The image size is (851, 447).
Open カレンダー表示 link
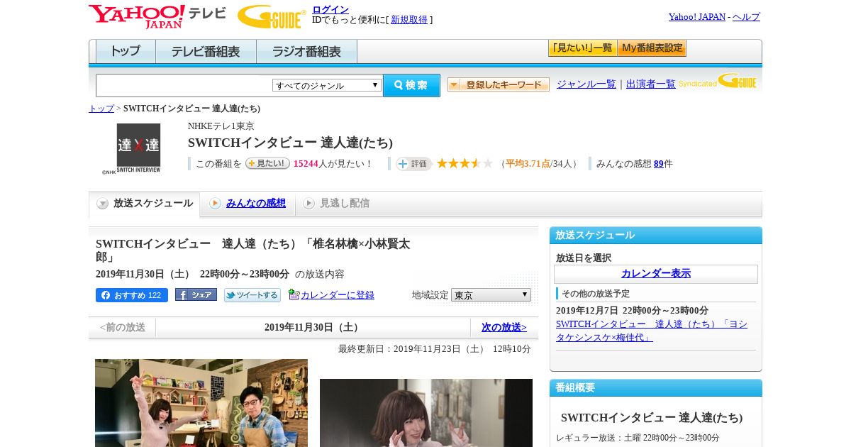[656, 274]
